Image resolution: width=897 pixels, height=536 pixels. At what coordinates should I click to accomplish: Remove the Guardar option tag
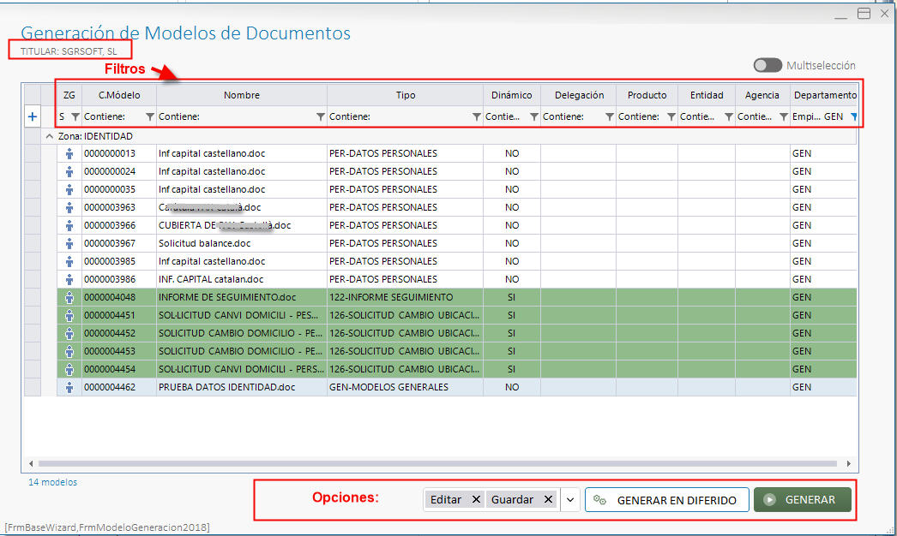548,499
